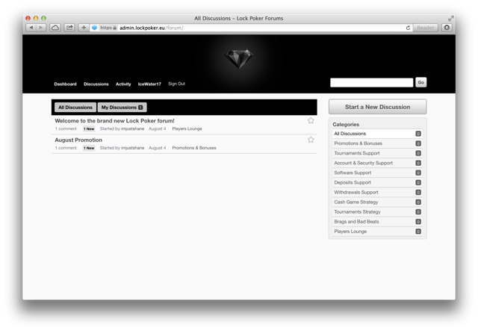
Task: Reload page using refresh icon
Action: 408,28
